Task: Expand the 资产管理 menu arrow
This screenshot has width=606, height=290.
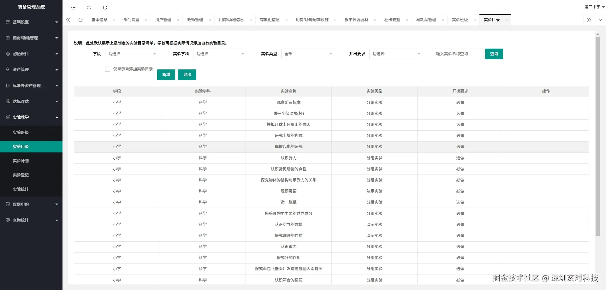Action: coord(57,70)
